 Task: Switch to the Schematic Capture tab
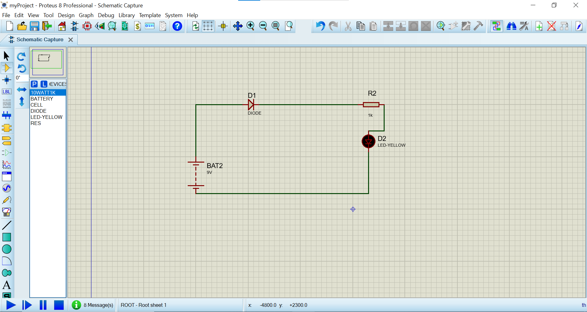pyautogui.click(x=40, y=40)
